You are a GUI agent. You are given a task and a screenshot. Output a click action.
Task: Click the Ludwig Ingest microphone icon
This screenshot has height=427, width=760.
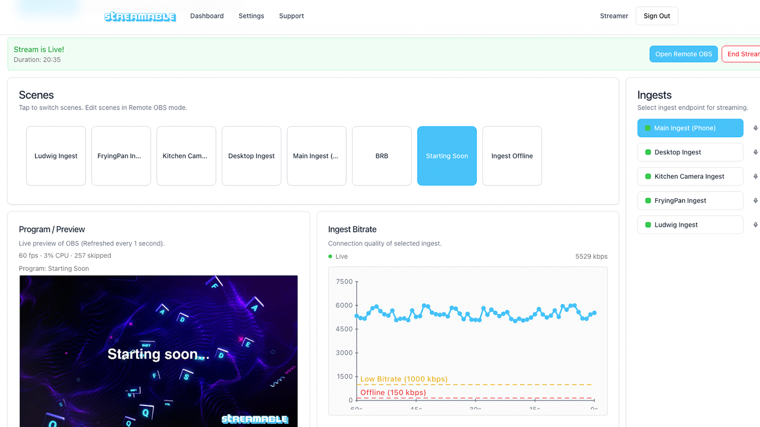pos(756,225)
